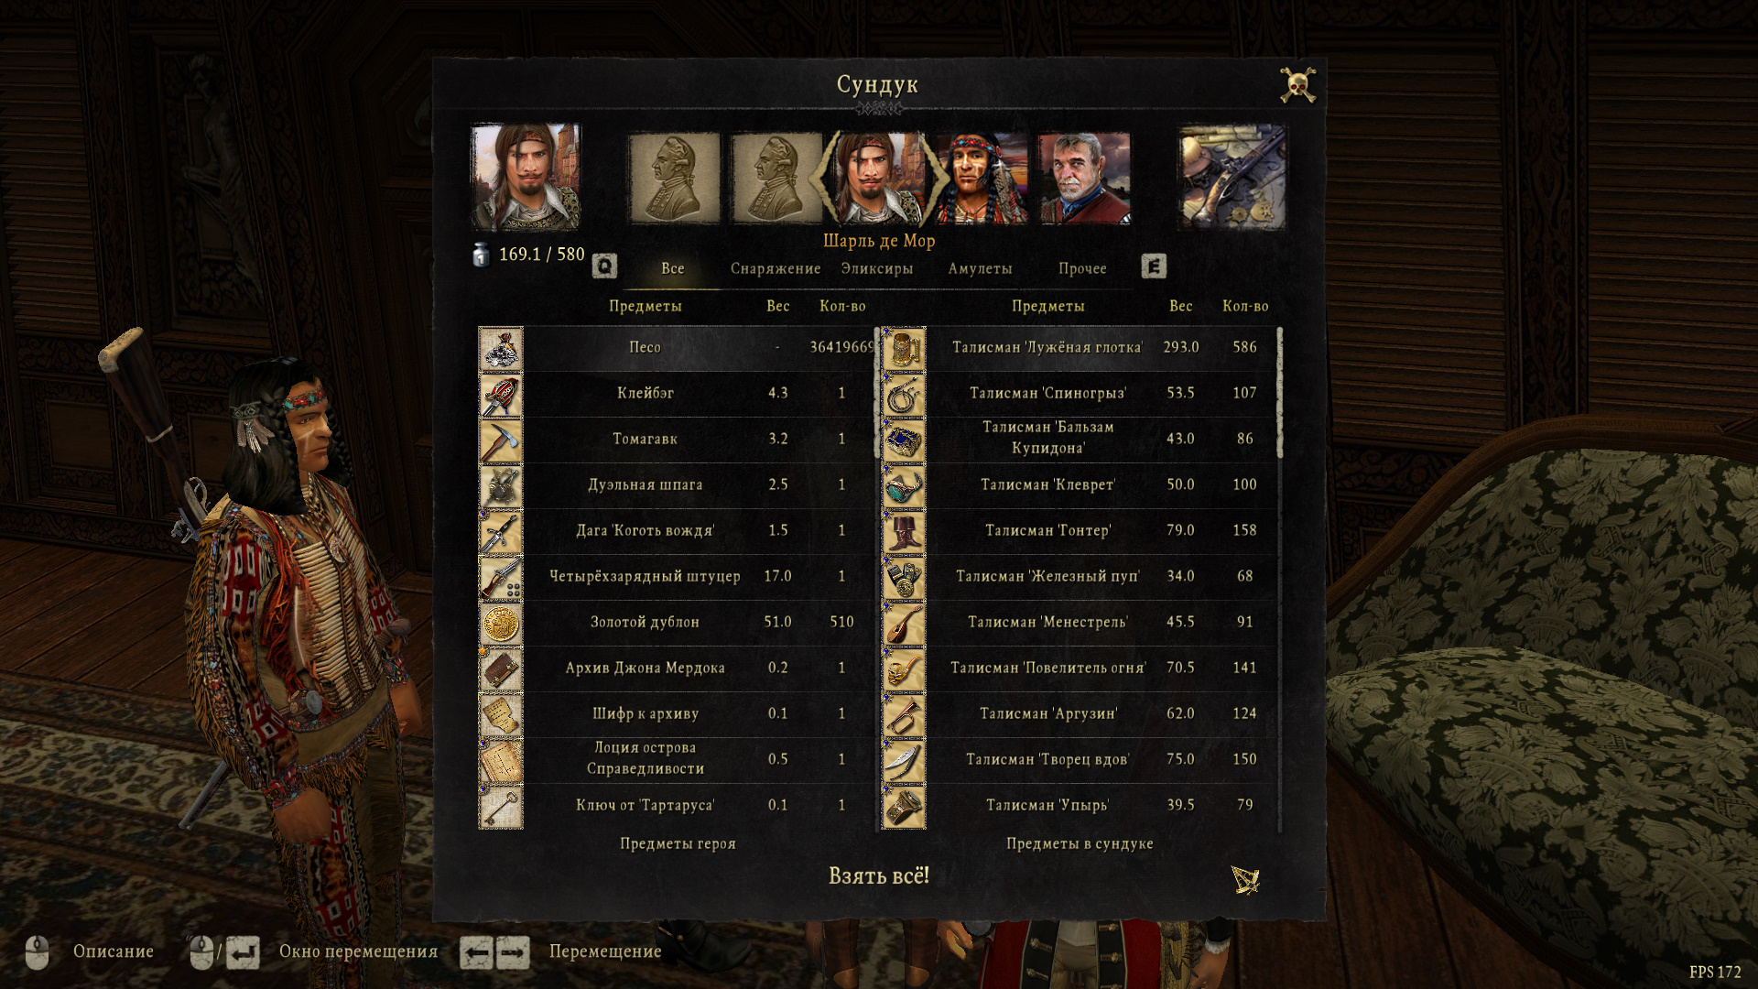Click the four-shot rifle item icon
Viewport: 1758px width, 989px height.
click(x=501, y=578)
